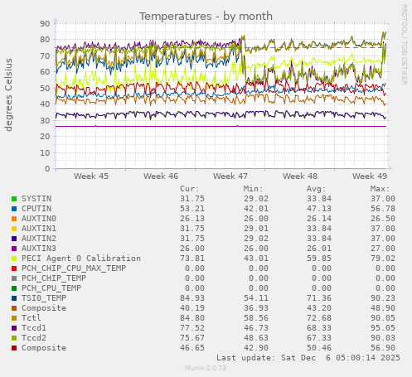Screen dimensions: 412x377
Task: Click the y-axis label 90
Action: pyautogui.click(x=45, y=23)
